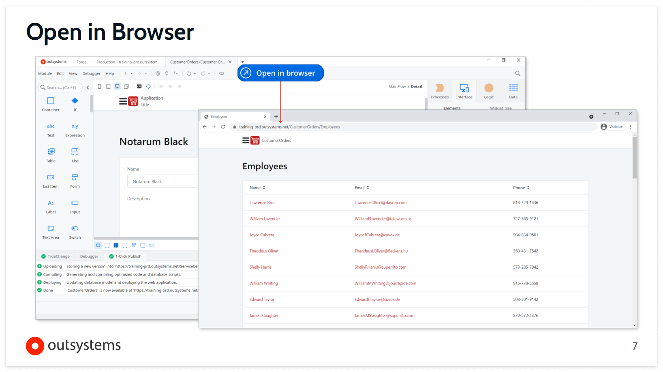Open manage dependencies plug icon

[167, 73]
